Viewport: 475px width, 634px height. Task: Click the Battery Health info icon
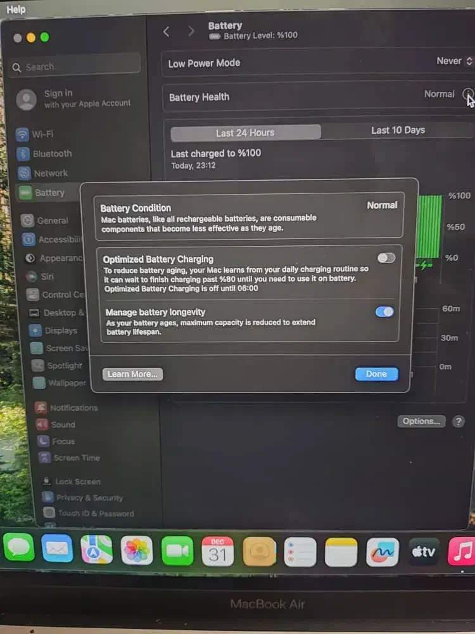467,94
